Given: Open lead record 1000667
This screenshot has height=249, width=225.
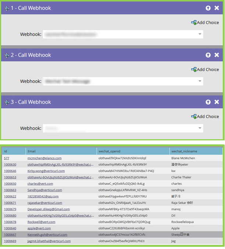Looking at the screenshot, I should pyautogui.click(x=10, y=234).
